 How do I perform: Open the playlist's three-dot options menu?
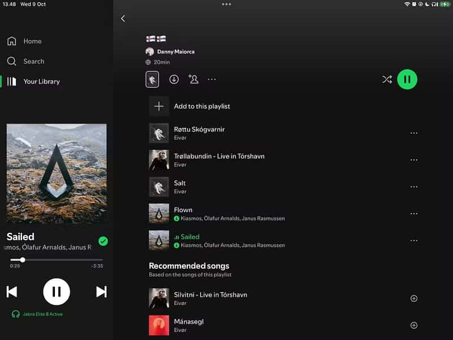212,79
